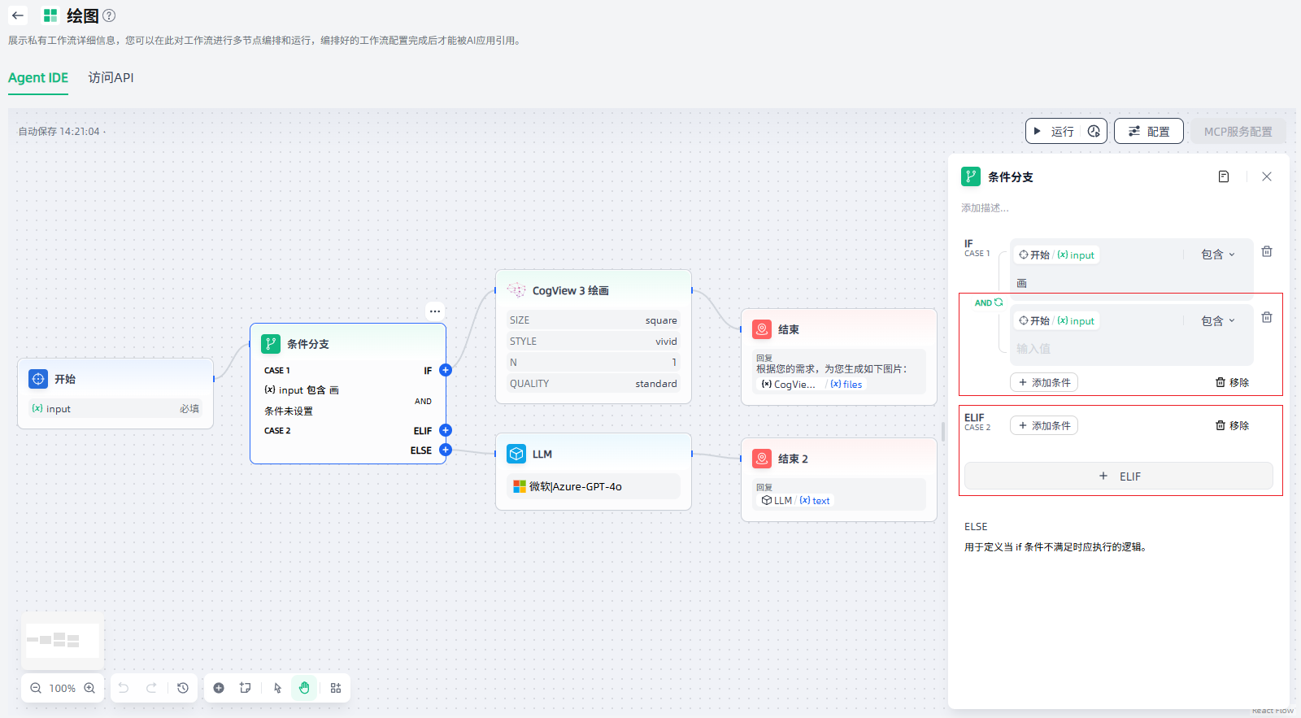
Task: Click the add note icon in toolbar
Action: tap(245, 688)
